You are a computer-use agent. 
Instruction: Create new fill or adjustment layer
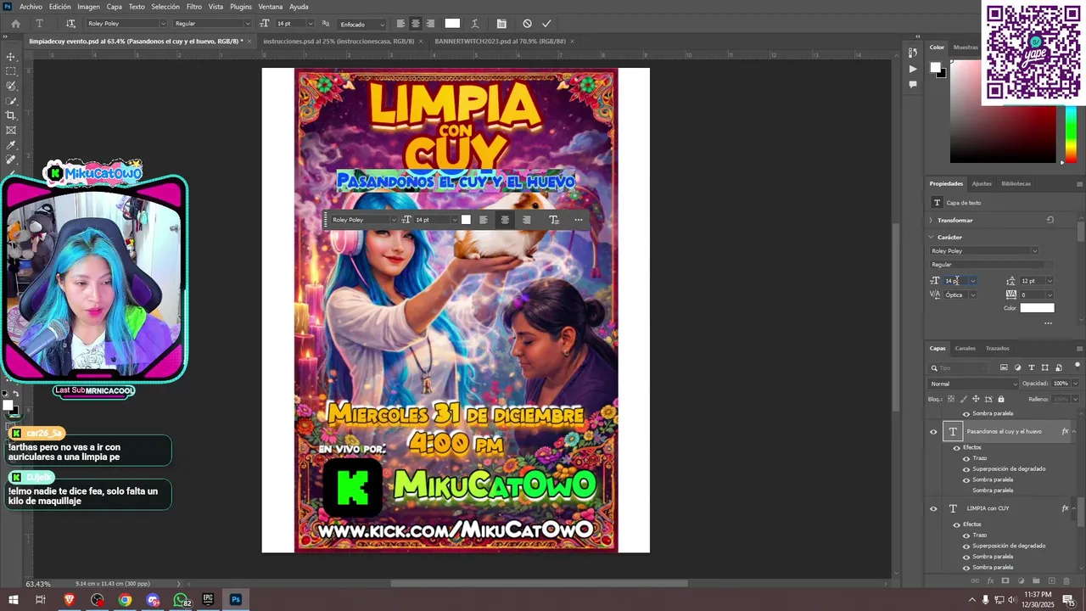pos(1021,581)
